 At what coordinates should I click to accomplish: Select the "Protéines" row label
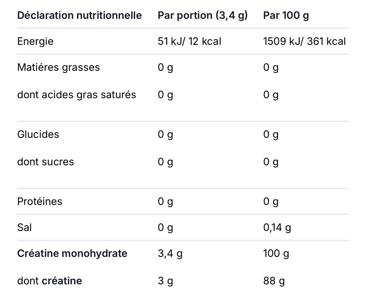(x=40, y=202)
